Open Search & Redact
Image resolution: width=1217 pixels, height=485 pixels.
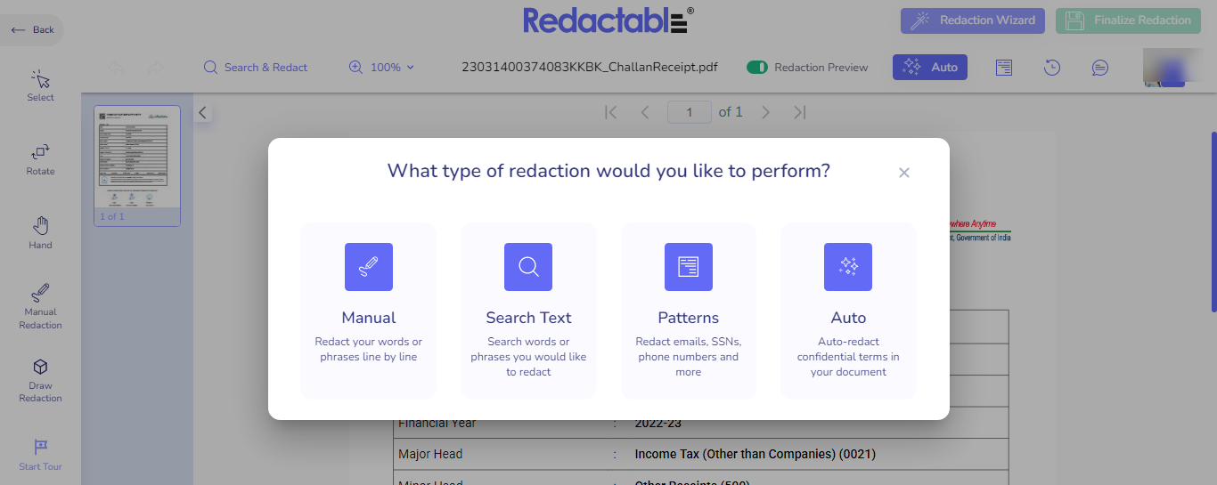coord(256,68)
